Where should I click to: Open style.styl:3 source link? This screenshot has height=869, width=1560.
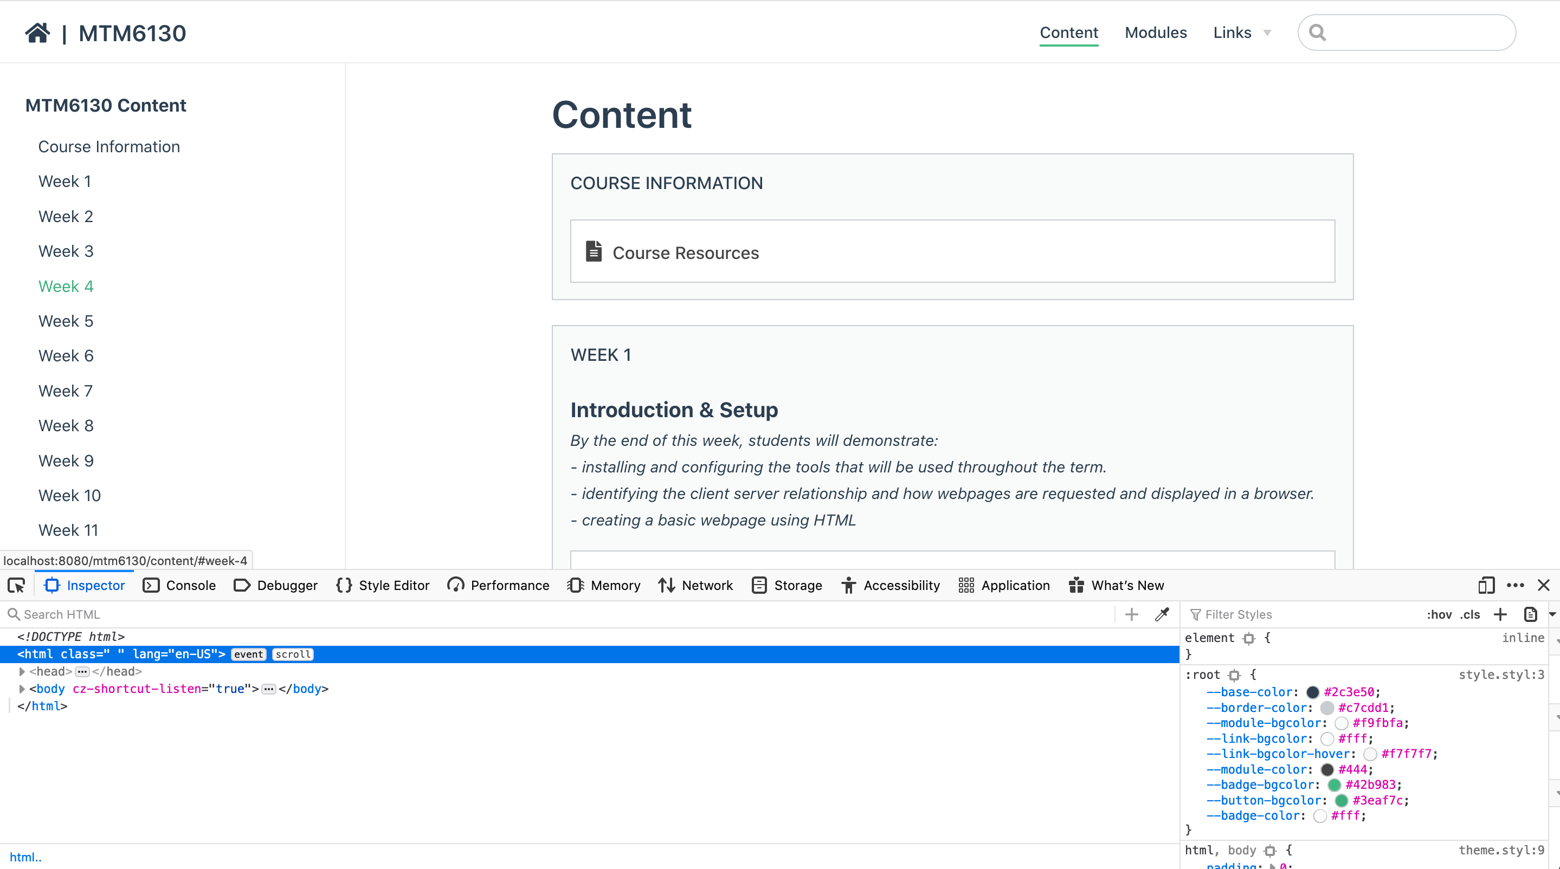[1501, 675]
